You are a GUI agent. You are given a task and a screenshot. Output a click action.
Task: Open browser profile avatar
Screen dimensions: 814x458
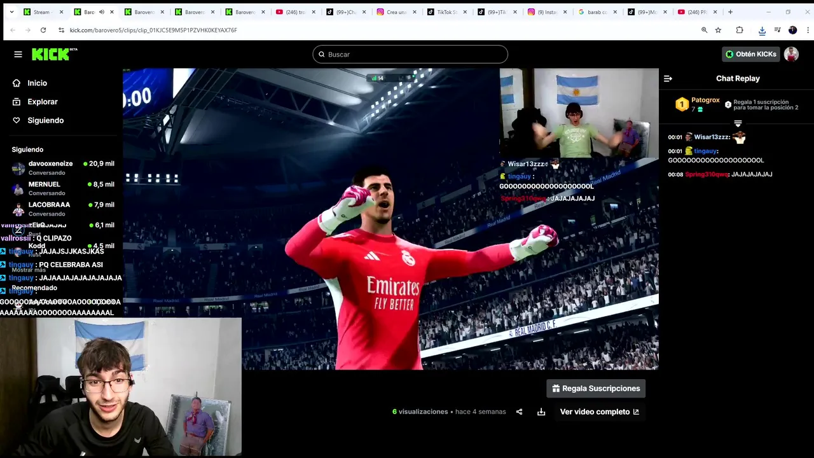click(792, 30)
